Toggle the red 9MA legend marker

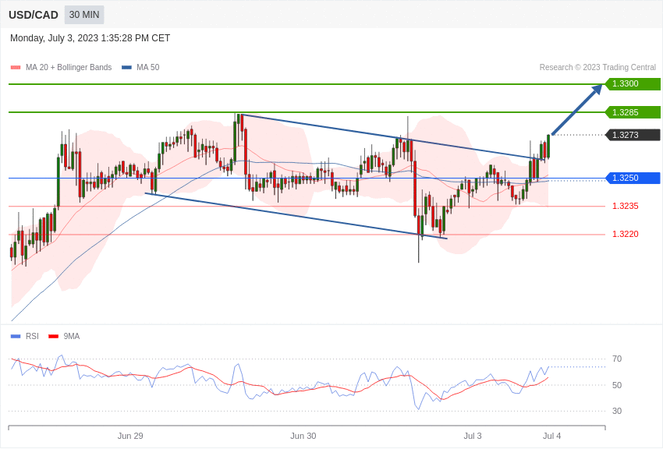(53, 336)
